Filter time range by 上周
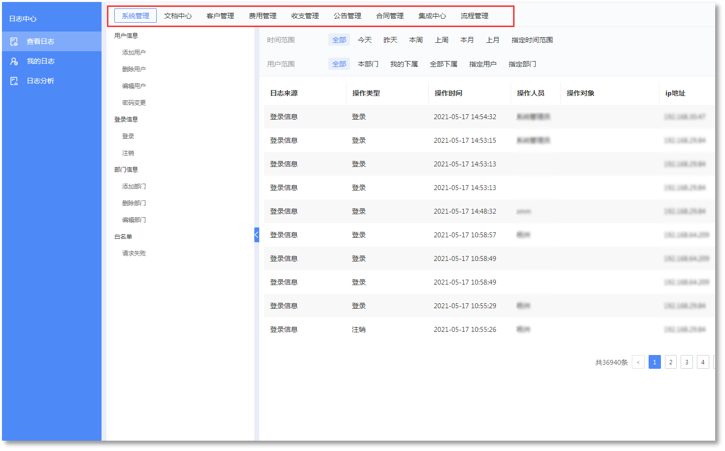This screenshot has width=725, height=451. click(442, 40)
